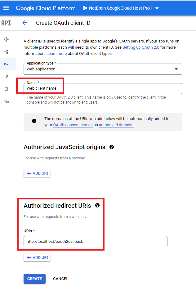This screenshot has height=285, width=196.
Task: Open the Setting up OAuth 2.0 link
Action: point(141,47)
